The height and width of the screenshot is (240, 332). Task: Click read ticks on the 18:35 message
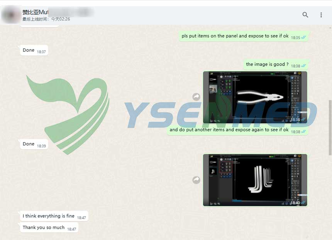coord(303,37)
